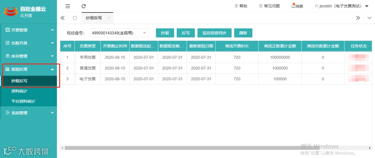Open the 税控盘号 dropdown

[x=120, y=33]
